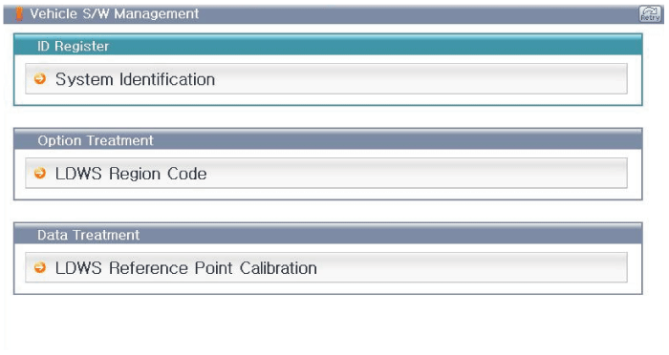Click the Retry icon in title bar
Screen dimensions: 669x355
(x=650, y=13)
